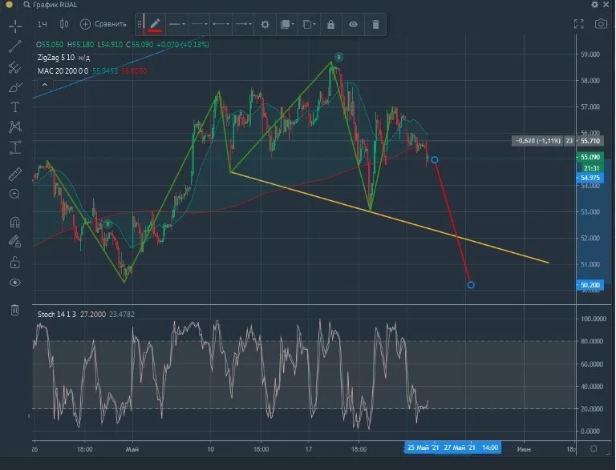Click the 55.710 price axis label

(x=590, y=140)
